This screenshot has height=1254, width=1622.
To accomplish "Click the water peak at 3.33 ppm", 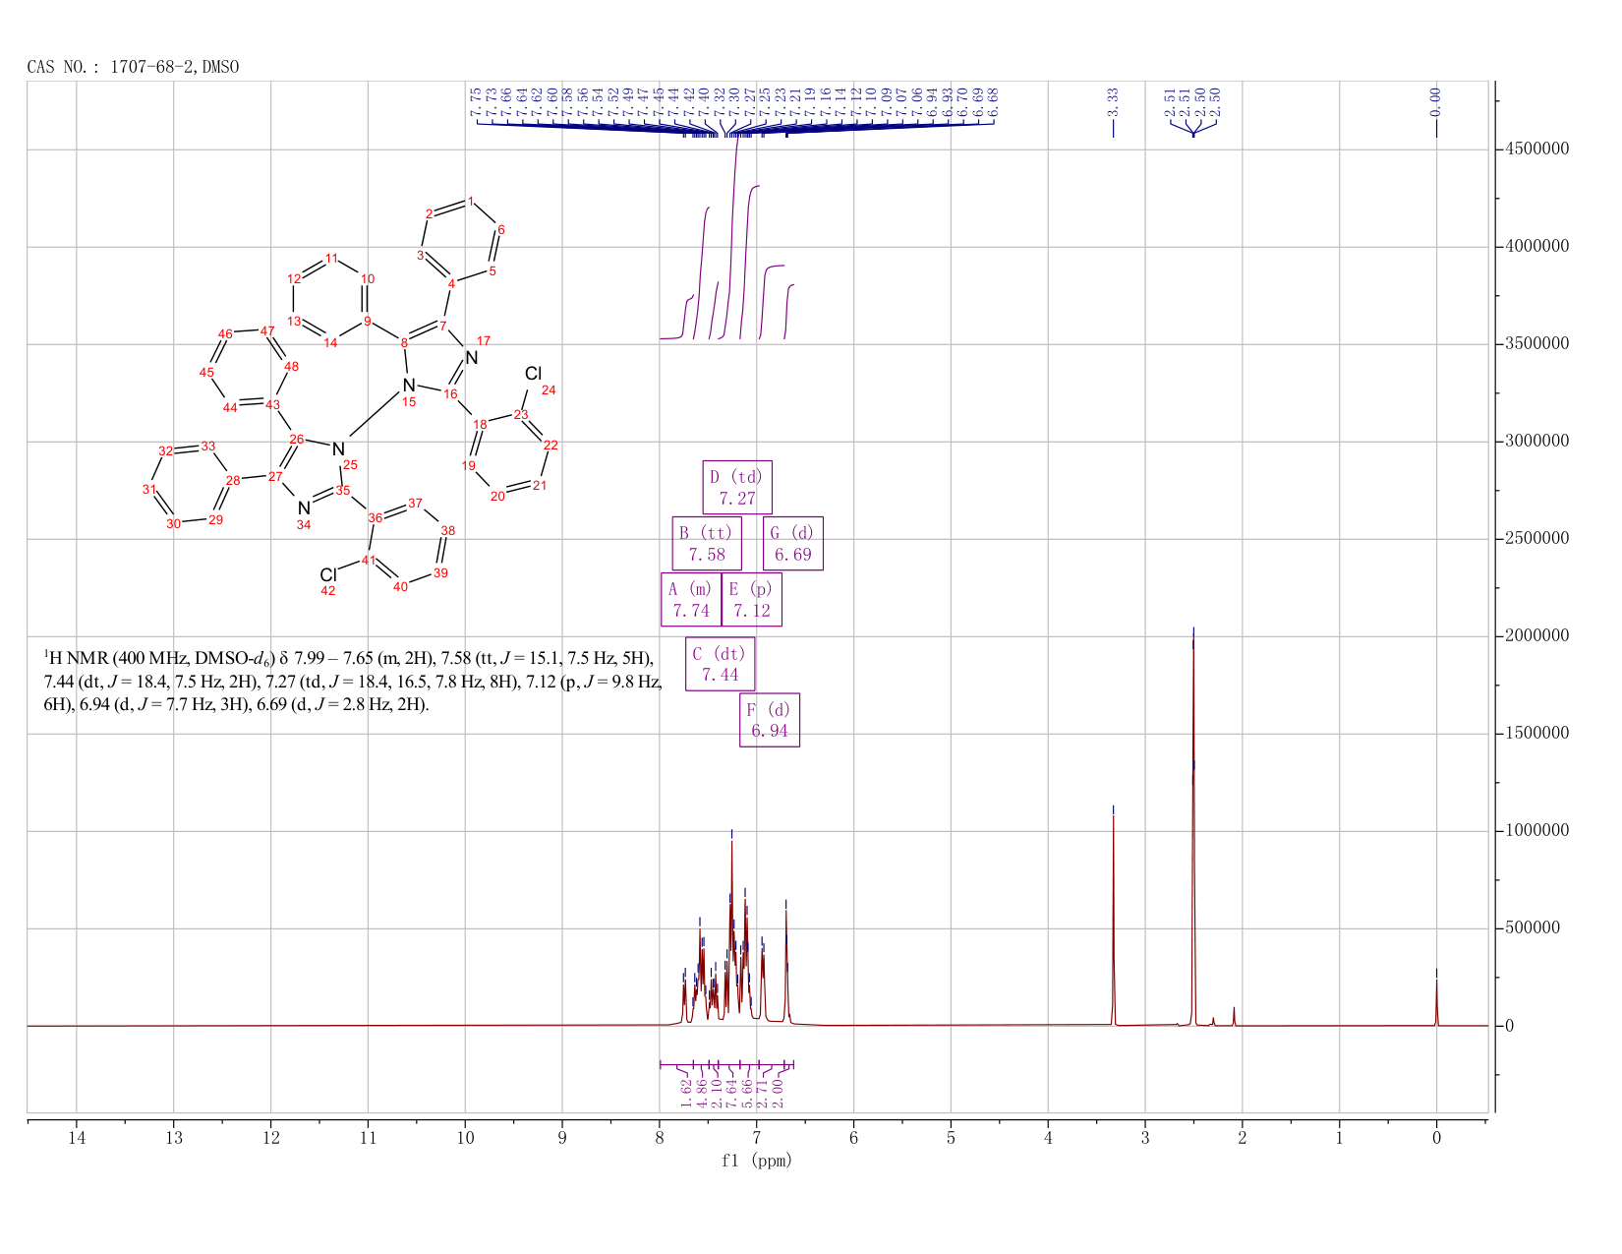I will 1113,920.
